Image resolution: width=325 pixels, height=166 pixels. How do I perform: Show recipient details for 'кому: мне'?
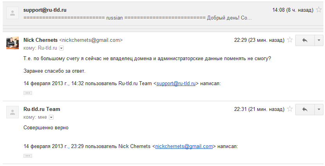[51, 117]
